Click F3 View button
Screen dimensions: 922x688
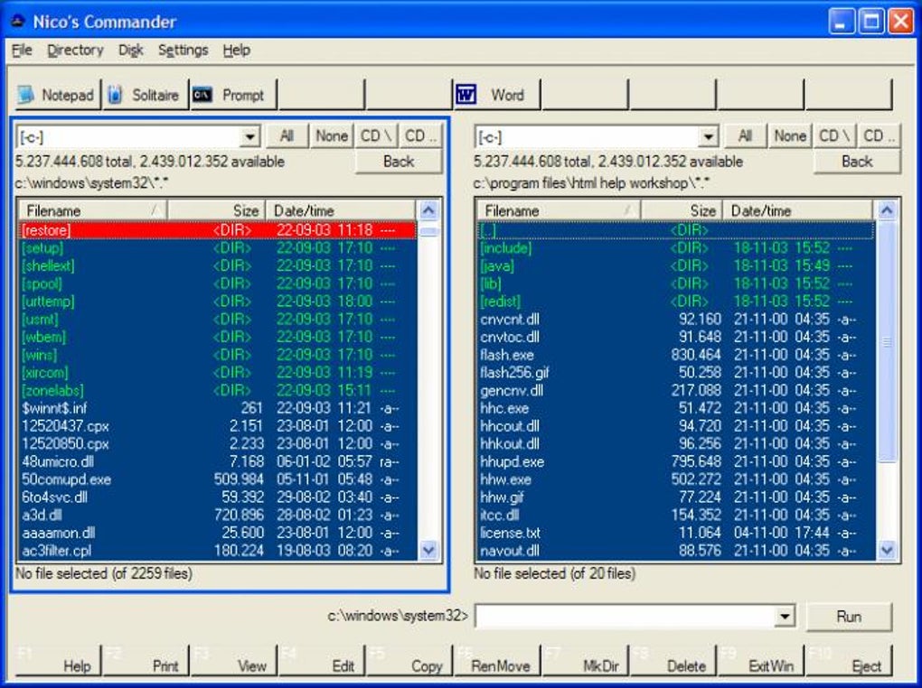point(233,660)
